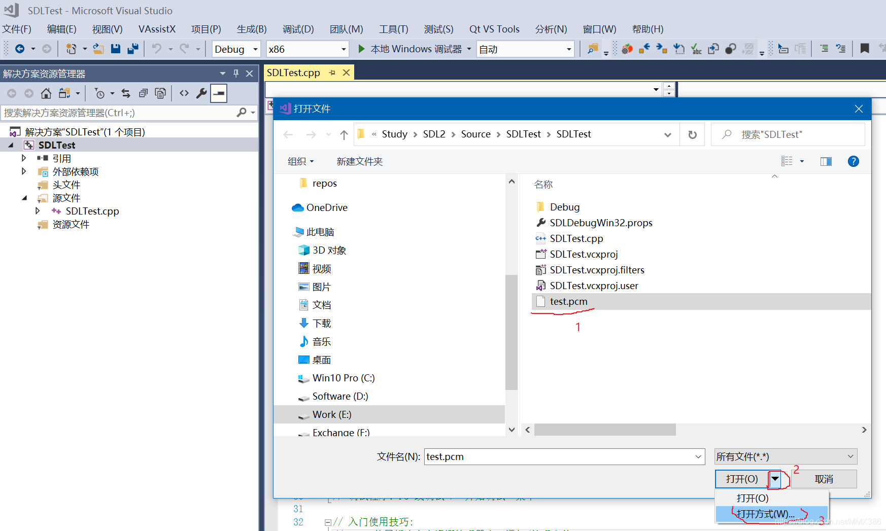Click the Show All Files icon in Solution Explorer
The height and width of the screenshot is (531, 886).
point(160,93)
